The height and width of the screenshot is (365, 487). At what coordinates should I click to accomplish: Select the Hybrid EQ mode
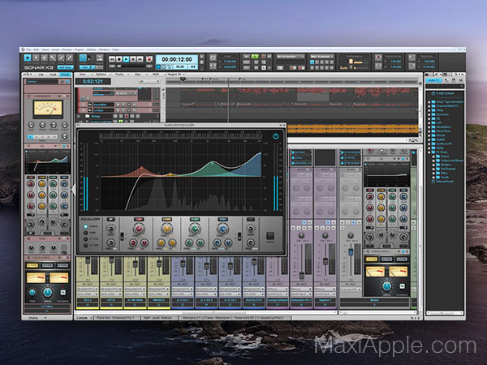click(x=86, y=226)
